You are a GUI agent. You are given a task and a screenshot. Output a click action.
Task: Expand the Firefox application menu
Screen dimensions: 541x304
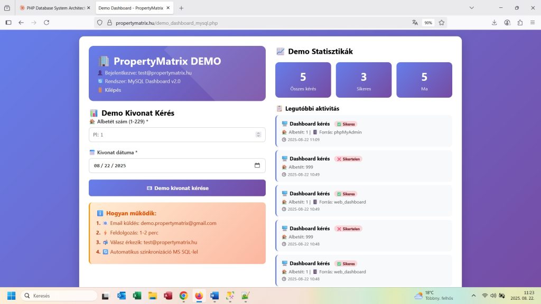[x=533, y=23]
